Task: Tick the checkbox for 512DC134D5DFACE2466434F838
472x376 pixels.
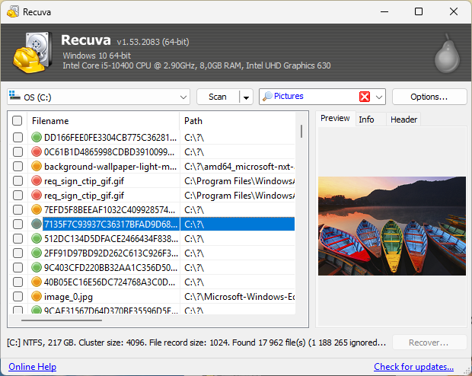Action: coord(18,238)
